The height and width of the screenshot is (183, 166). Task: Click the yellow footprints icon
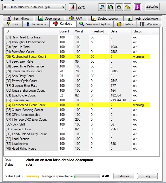(128, 7)
